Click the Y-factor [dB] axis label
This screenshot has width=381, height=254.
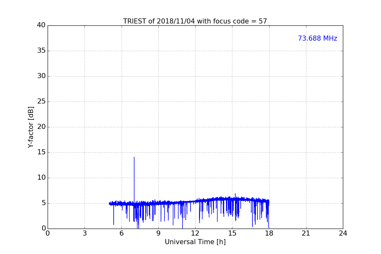31,127
